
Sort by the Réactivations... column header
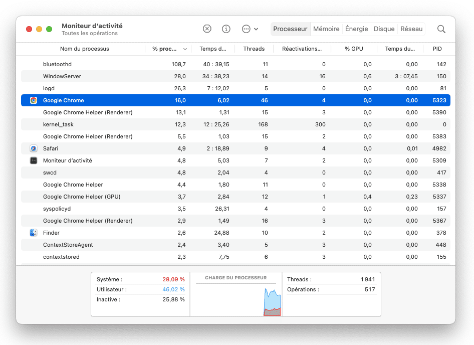pos(302,49)
